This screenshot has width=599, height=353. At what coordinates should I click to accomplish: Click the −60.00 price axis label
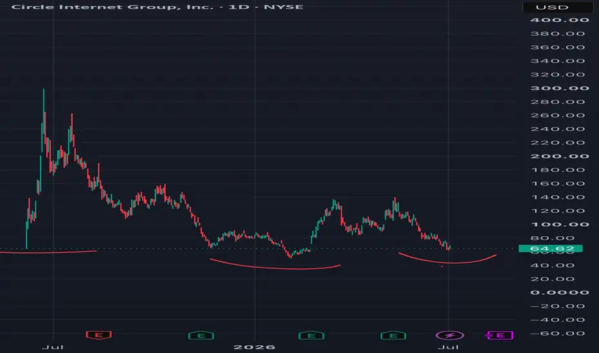coord(558,334)
